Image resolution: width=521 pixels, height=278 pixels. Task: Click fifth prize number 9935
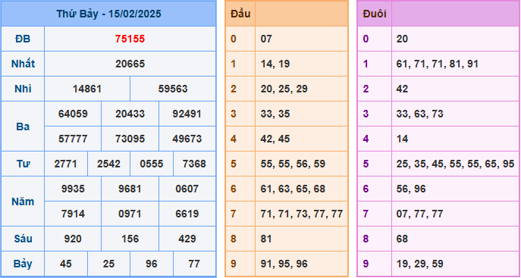tap(73, 189)
